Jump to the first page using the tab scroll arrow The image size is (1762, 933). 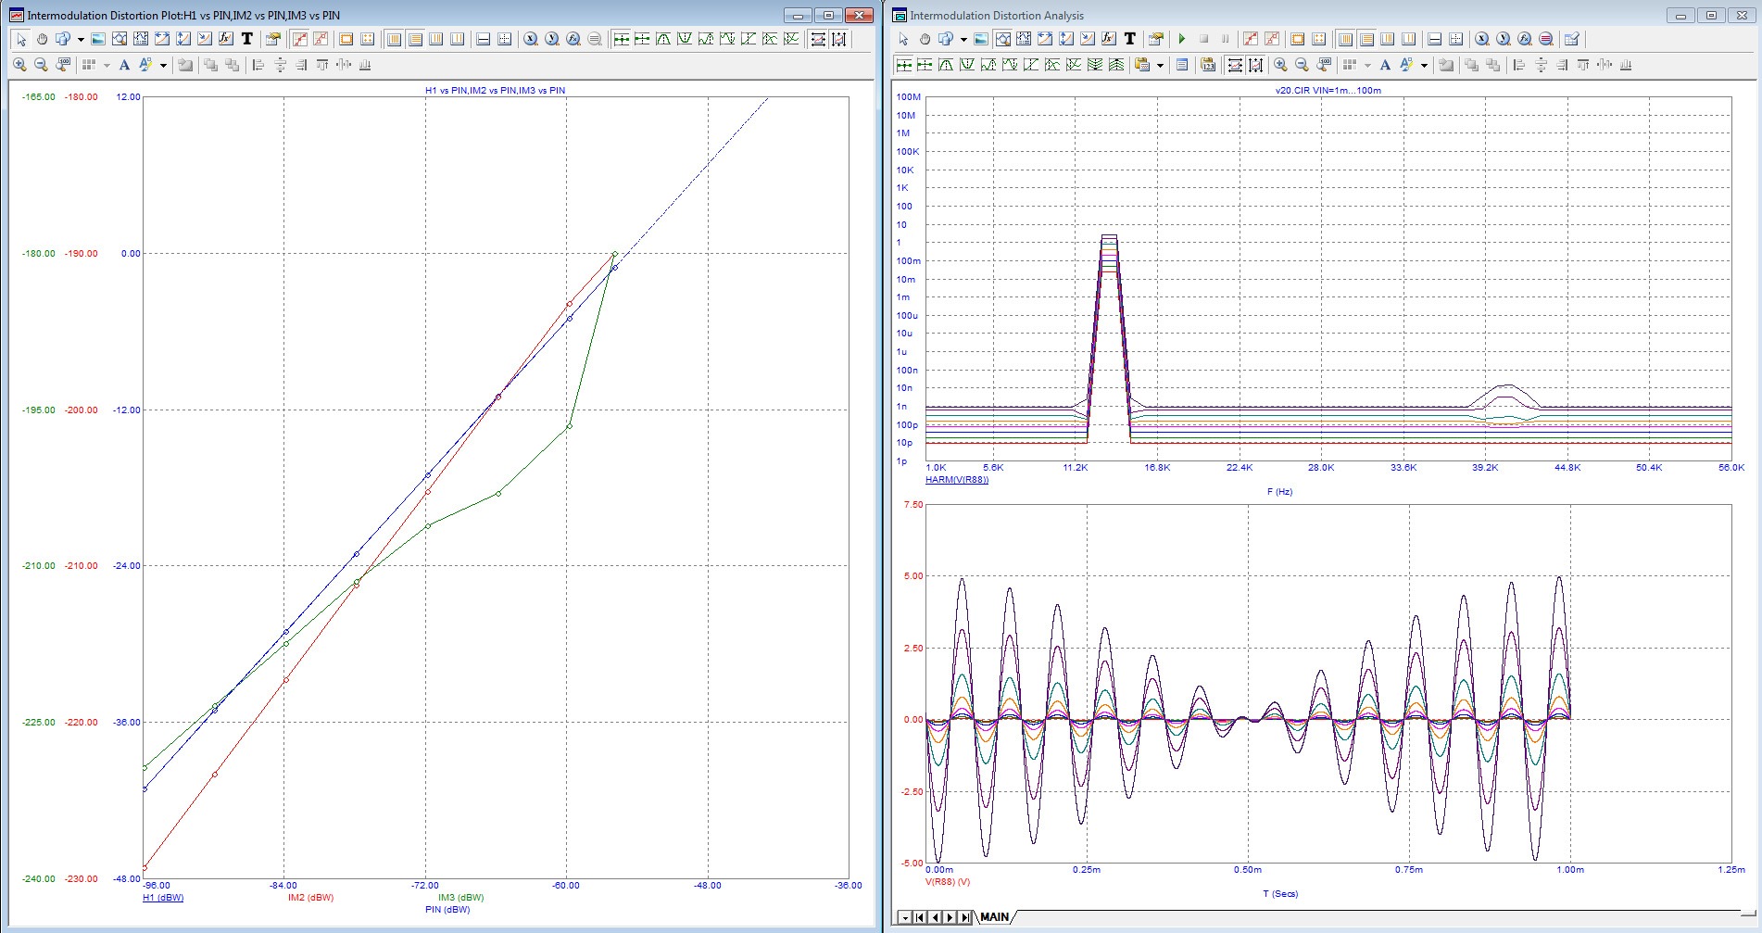point(919,917)
